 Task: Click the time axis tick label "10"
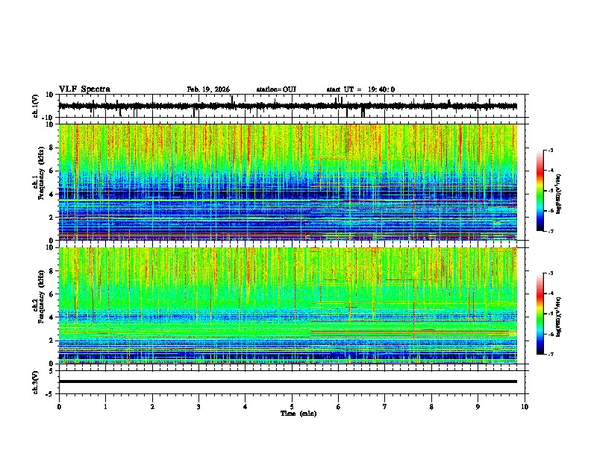(x=525, y=407)
